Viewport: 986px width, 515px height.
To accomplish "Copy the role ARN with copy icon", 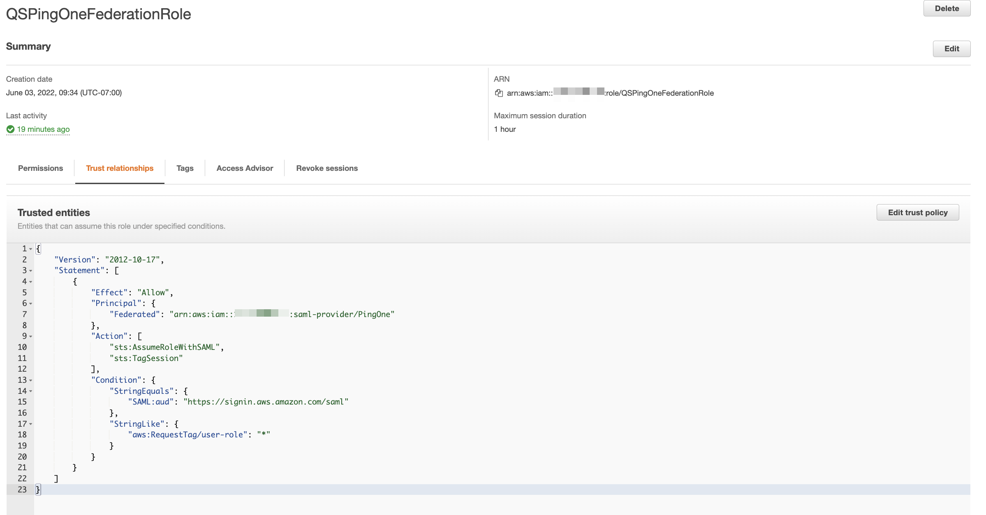I will (499, 93).
